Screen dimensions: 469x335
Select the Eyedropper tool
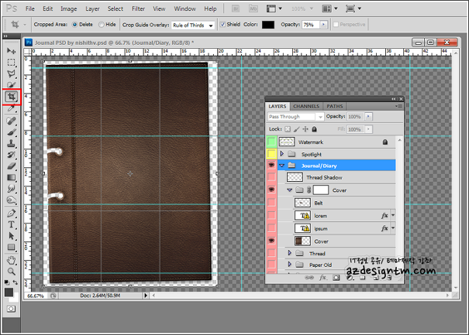pyautogui.click(x=12, y=108)
